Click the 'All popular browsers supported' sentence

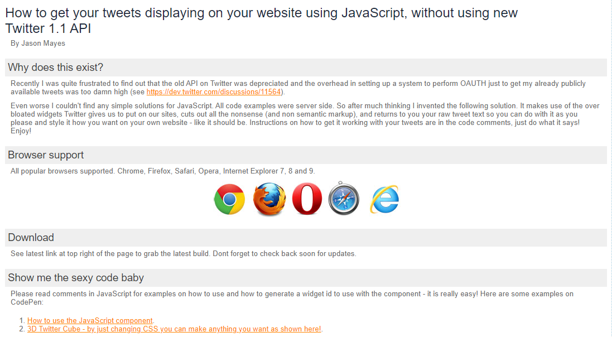pos(163,171)
